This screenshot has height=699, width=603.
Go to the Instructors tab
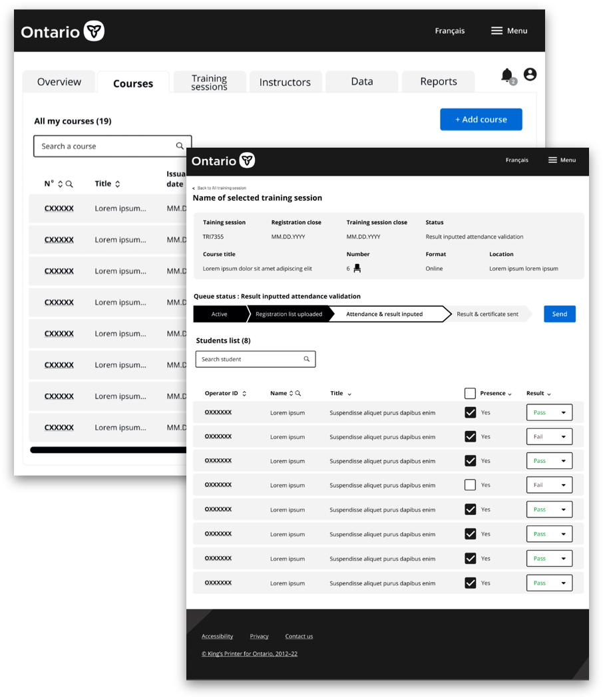coord(285,82)
